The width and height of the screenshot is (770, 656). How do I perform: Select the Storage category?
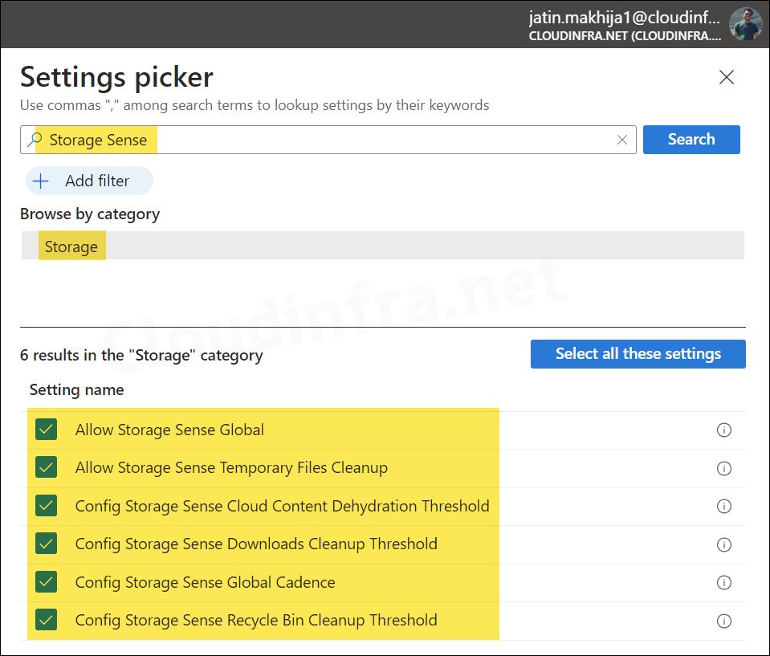[71, 247]
